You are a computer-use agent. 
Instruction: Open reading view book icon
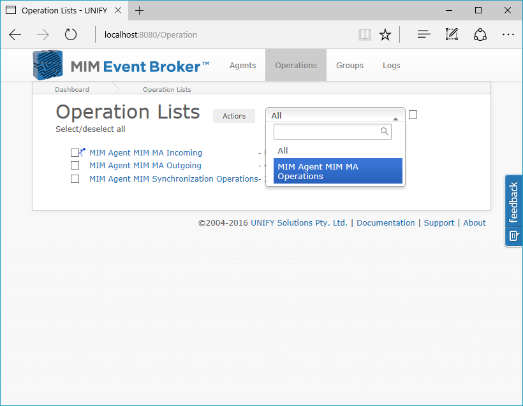(365, 34)
